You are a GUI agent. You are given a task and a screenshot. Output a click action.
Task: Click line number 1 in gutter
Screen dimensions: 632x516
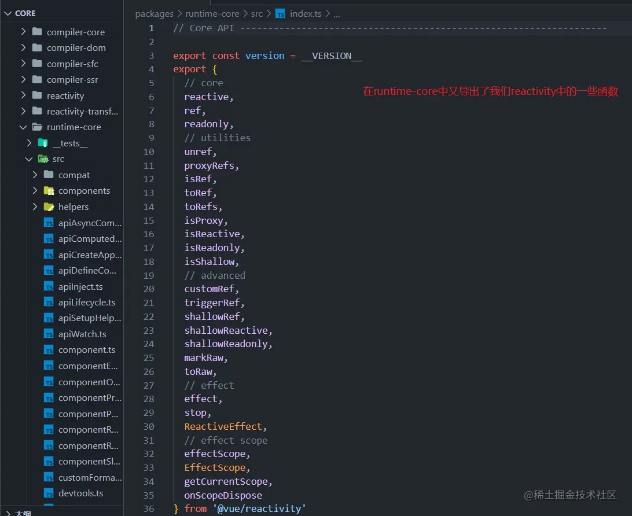151,28
